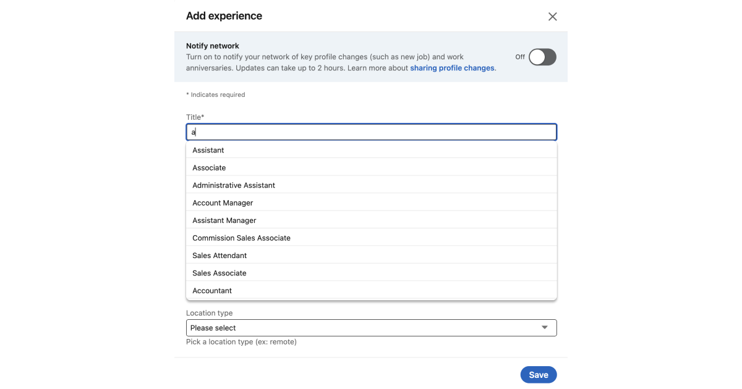Click the Add experience dialog heading
The width and height of the screenshot is (742, 389).
pyautogui.click(x=224, y=16)
